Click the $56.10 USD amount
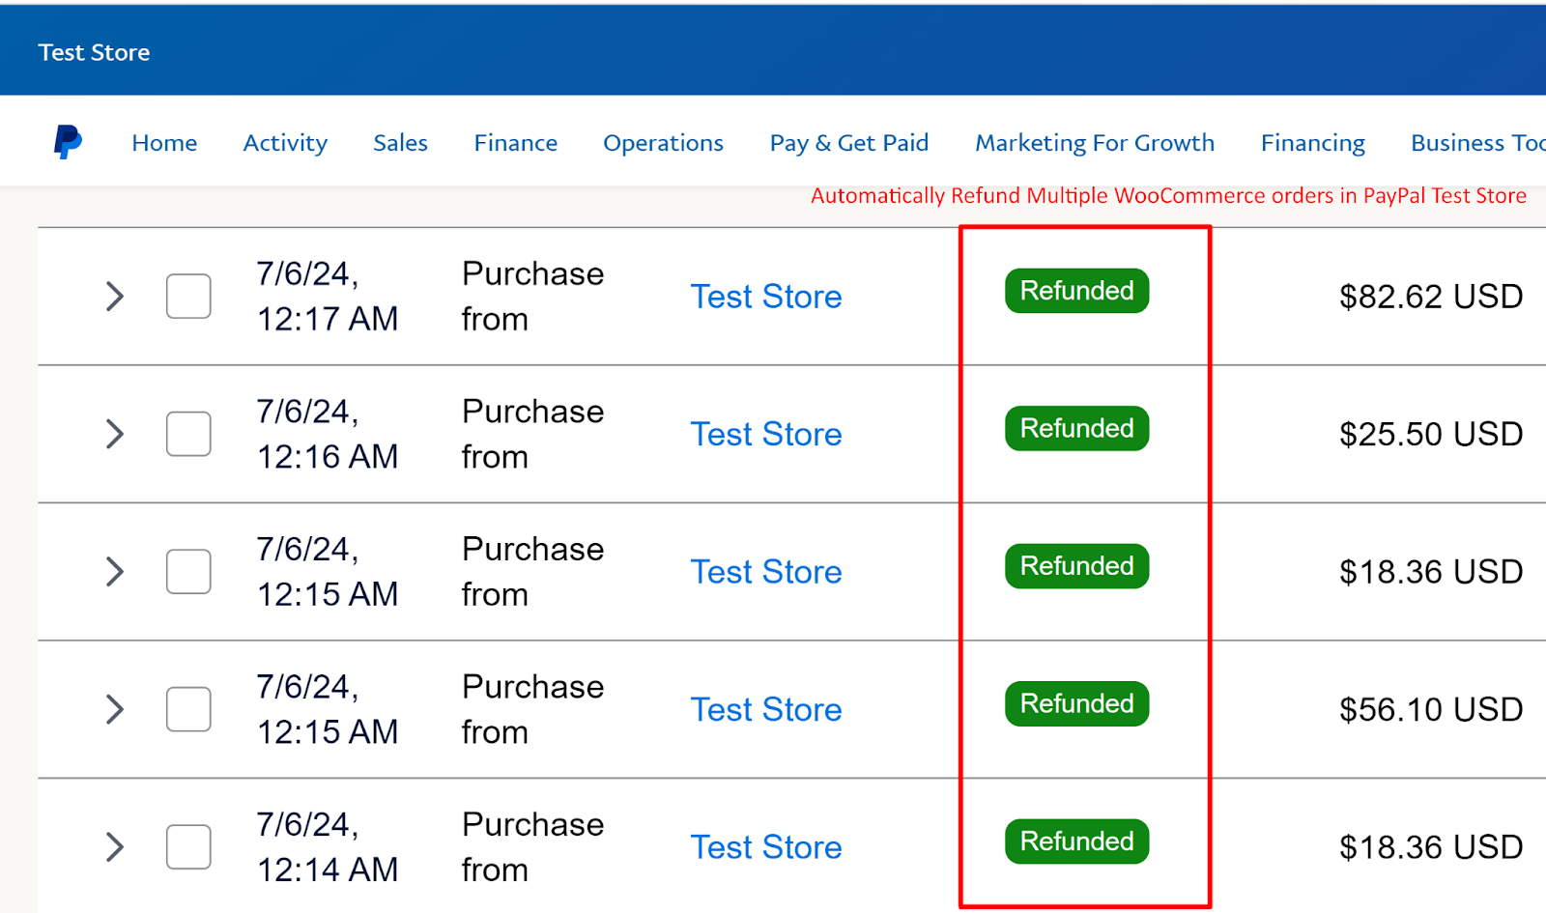Viewport: 1546px width, 913px height. [1431, 709]
